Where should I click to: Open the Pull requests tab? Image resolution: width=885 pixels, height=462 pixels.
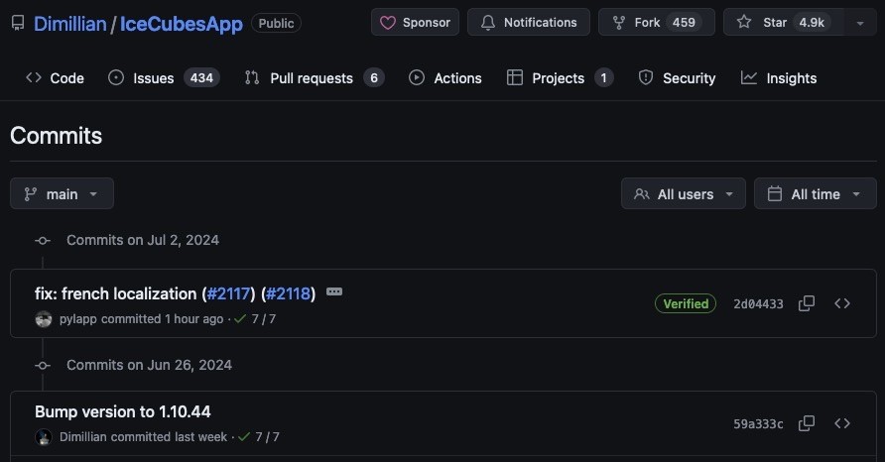click(315, 78)
